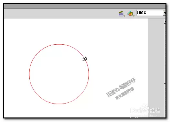Click the bottommost point of the red circle outline

[x=59, y=104]
